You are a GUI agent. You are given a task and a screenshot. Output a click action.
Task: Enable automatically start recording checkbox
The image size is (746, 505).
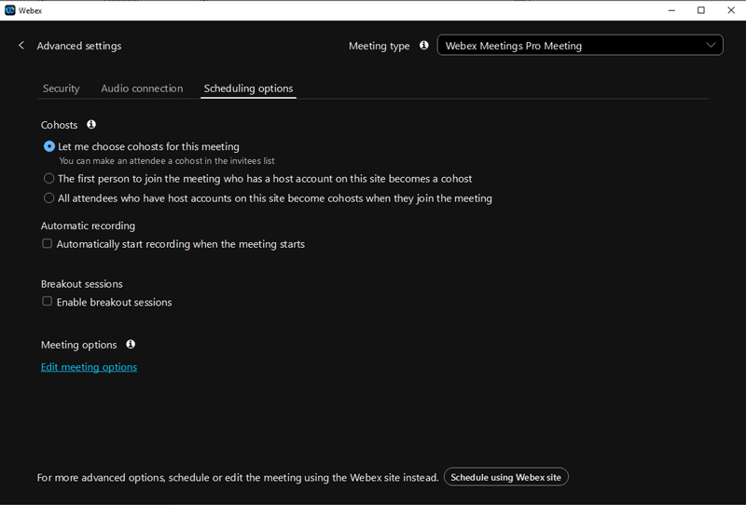(48, 243)
